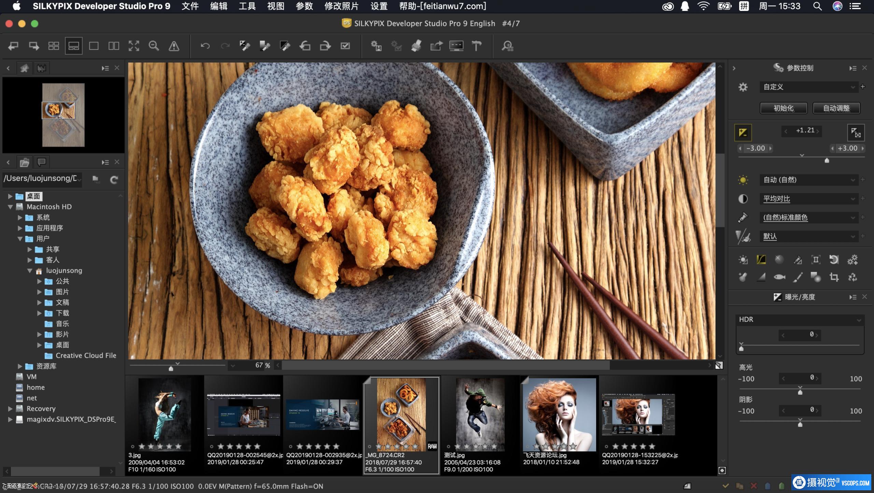Expand the 资源库 folder tree node

(x=20, y=366)
